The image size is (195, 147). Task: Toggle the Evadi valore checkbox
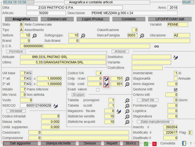tap(97, 90)
